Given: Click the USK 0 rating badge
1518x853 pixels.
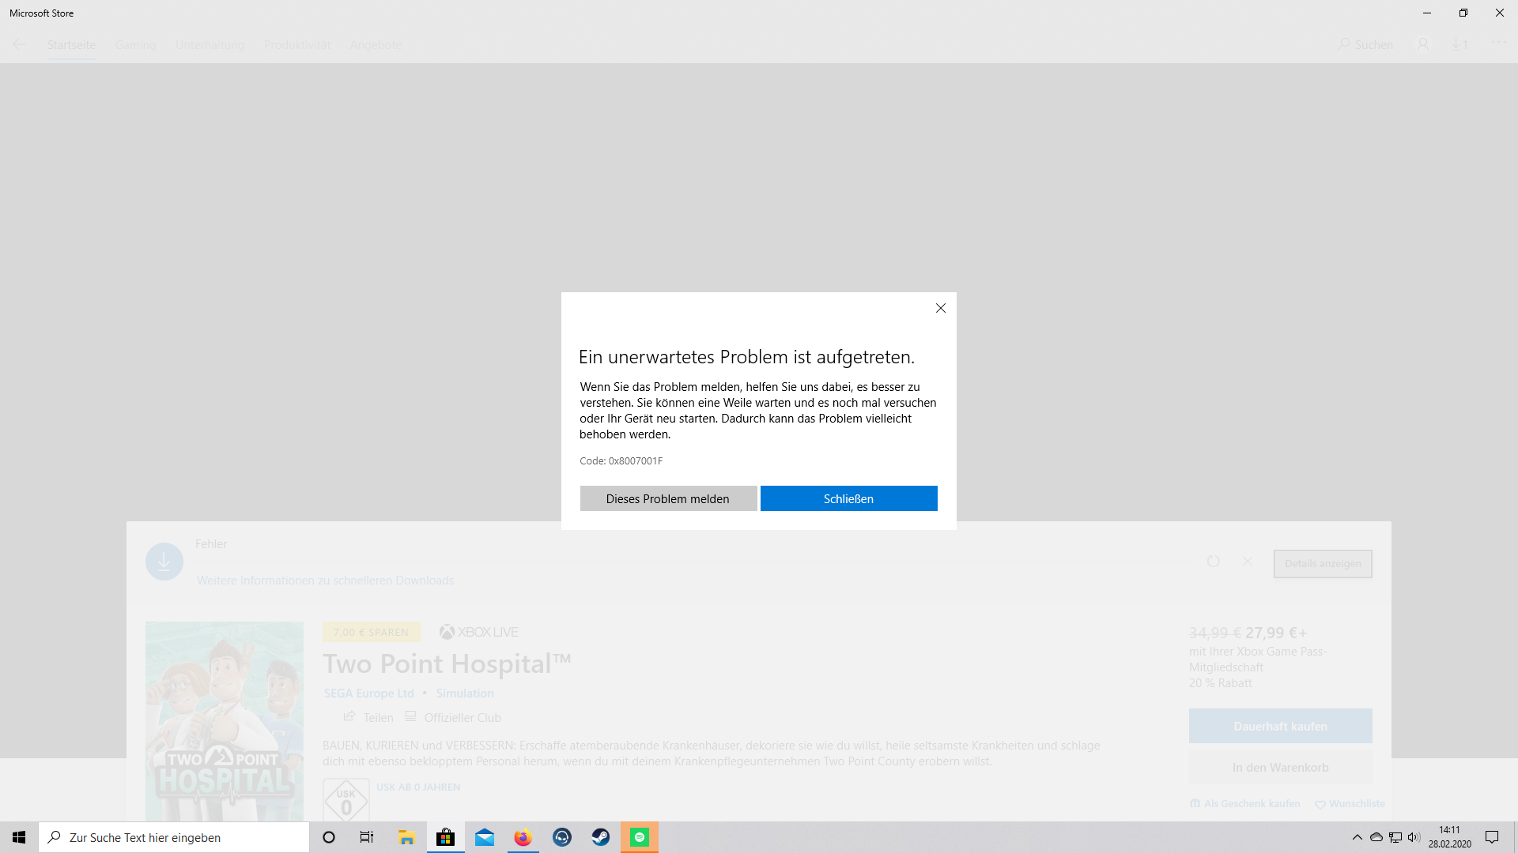Looking at the screenshot, I should coord(346,799).
